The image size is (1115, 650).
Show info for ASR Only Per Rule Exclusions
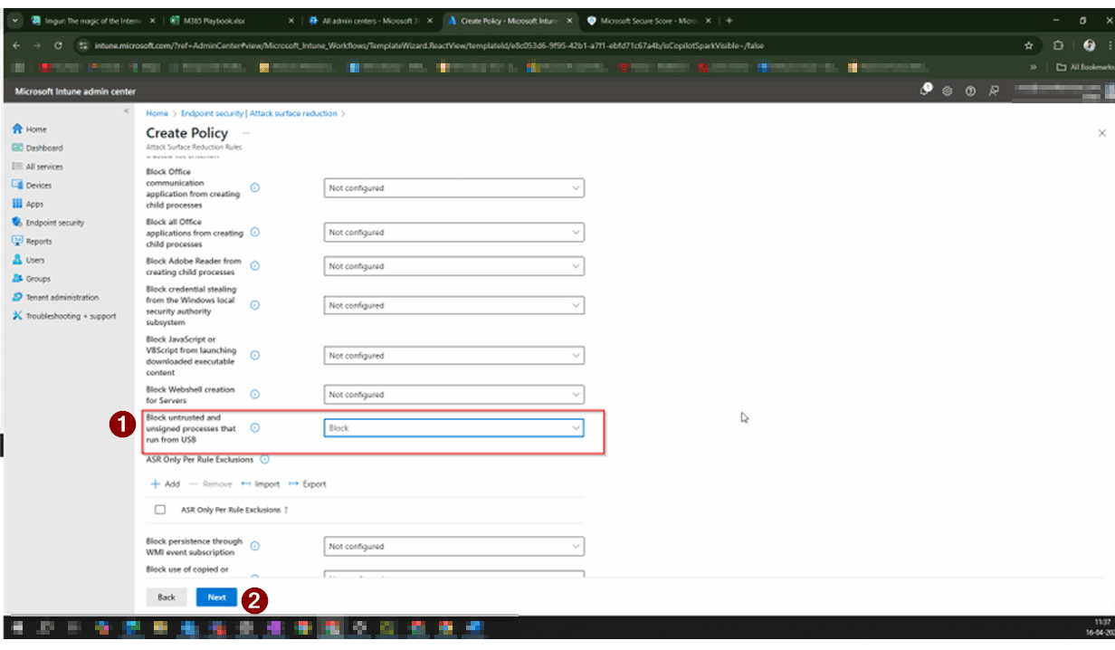tap(264, 460)
